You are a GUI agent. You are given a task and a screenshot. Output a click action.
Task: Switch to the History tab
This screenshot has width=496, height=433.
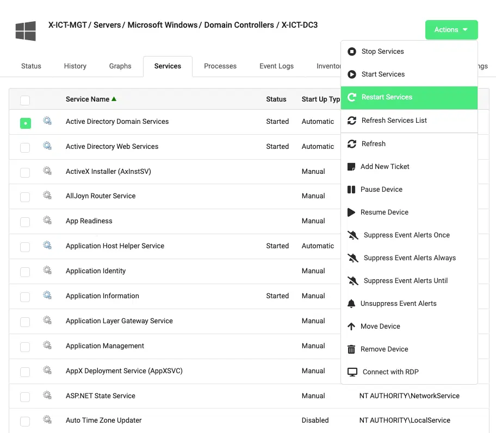tap(75, 66)
